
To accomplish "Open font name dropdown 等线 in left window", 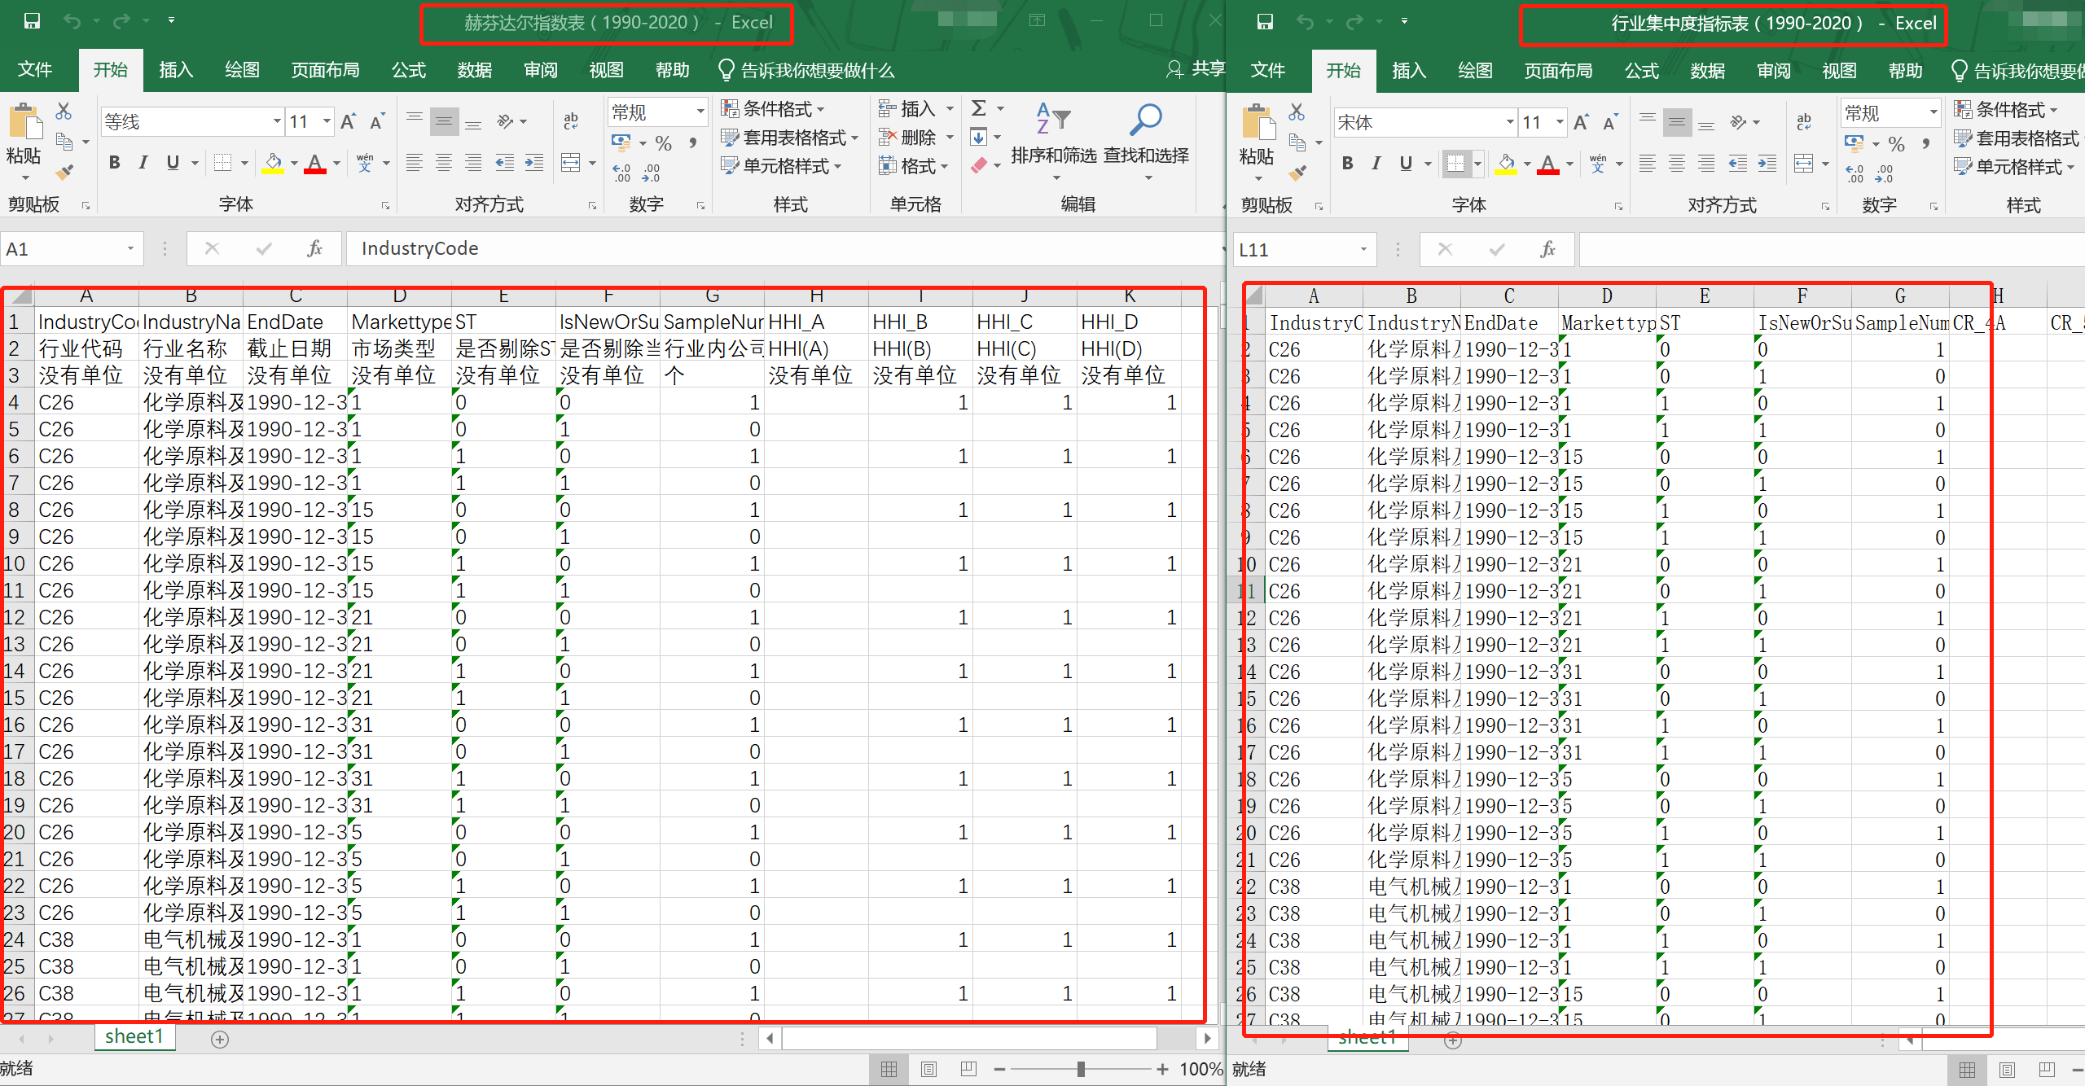I will tap(277, 122).
